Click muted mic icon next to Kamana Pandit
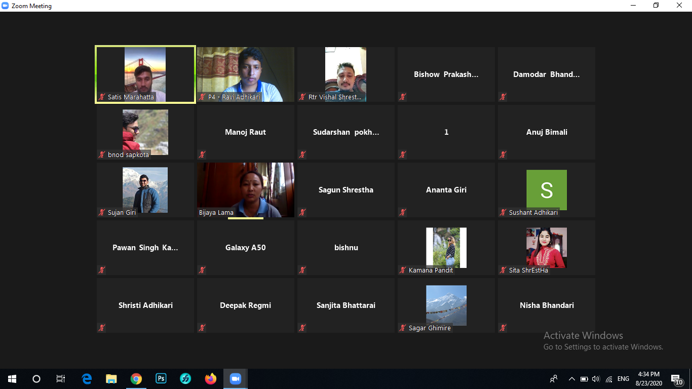 [403, 270]
